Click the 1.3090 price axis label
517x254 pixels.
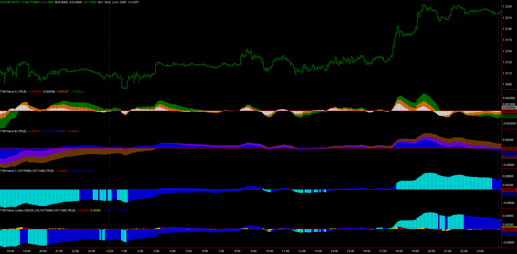pos(507,84)
